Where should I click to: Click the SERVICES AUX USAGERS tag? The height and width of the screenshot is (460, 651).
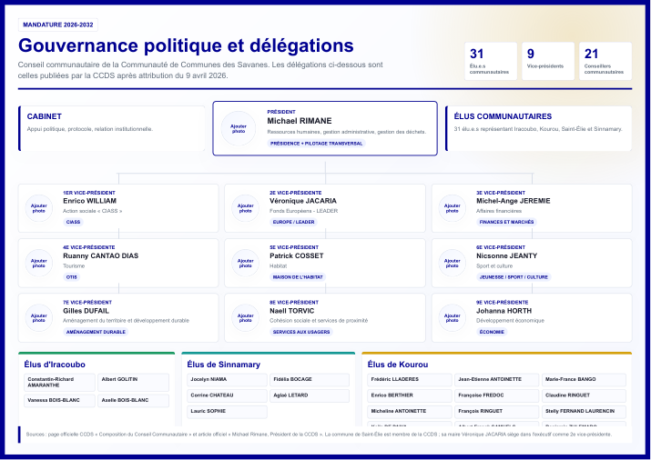pyautogui.click(x=301, y=332)
